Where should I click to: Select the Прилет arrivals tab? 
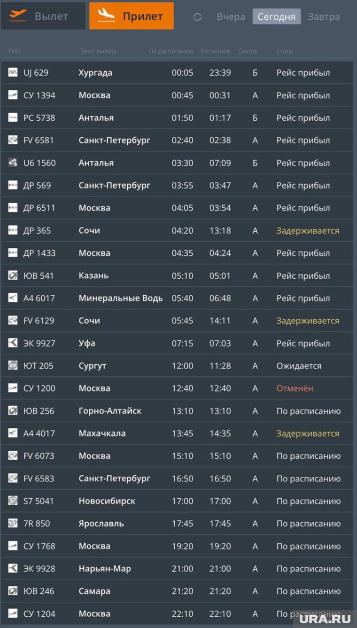coord(132,16)
